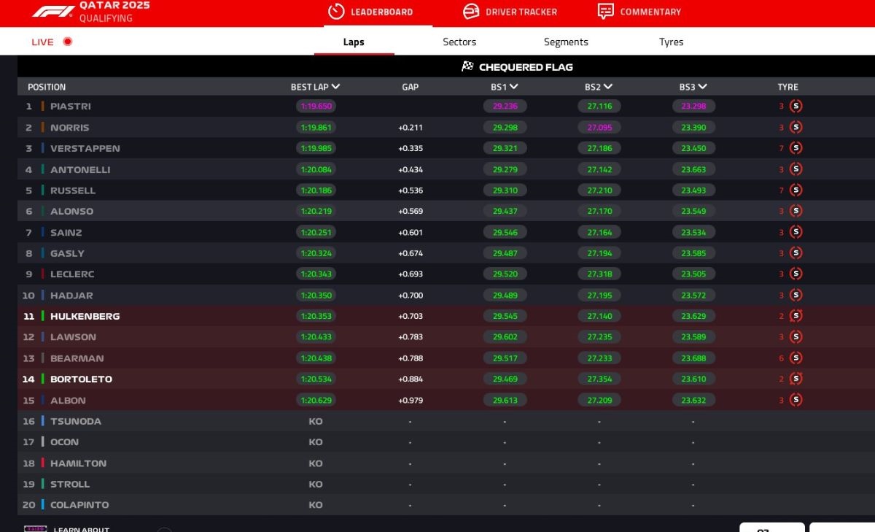Open the Tyres tab
This screenshot has width=875, height=532.
pyautogui.click(x=671, y=42)
